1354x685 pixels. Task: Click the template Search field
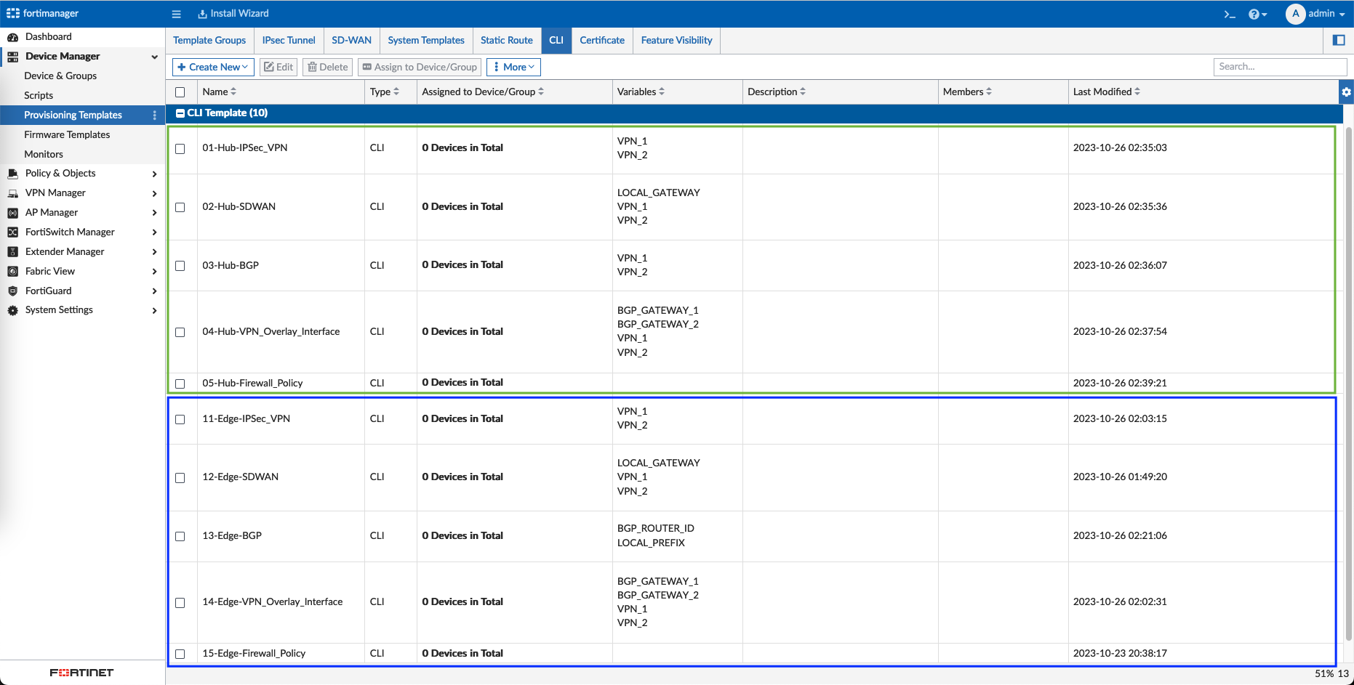pos(1279,67)
